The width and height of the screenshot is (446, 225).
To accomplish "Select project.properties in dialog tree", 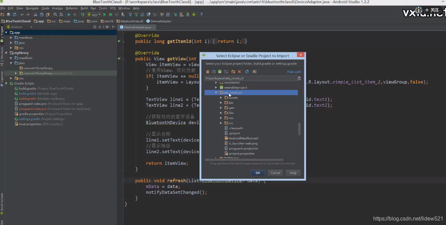I will tap(239, 154).
